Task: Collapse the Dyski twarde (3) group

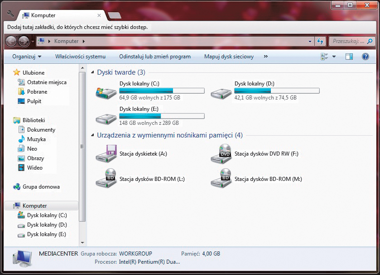Action: [93, 72]
